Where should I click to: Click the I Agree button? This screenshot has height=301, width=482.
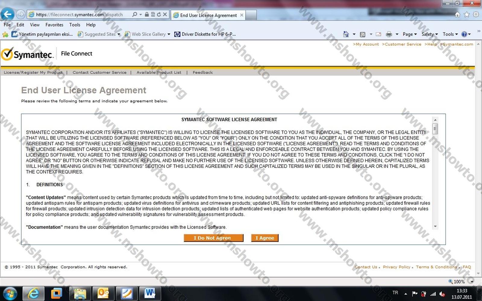tap(265, 238)
